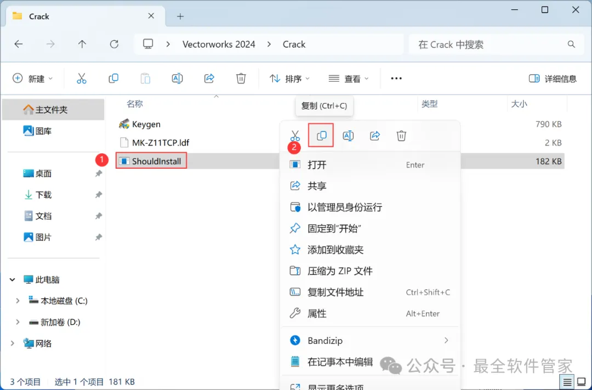Unpin 图片 using its pin icon
This screenshot has height=390, width=592.
click(x=99, y=237)
